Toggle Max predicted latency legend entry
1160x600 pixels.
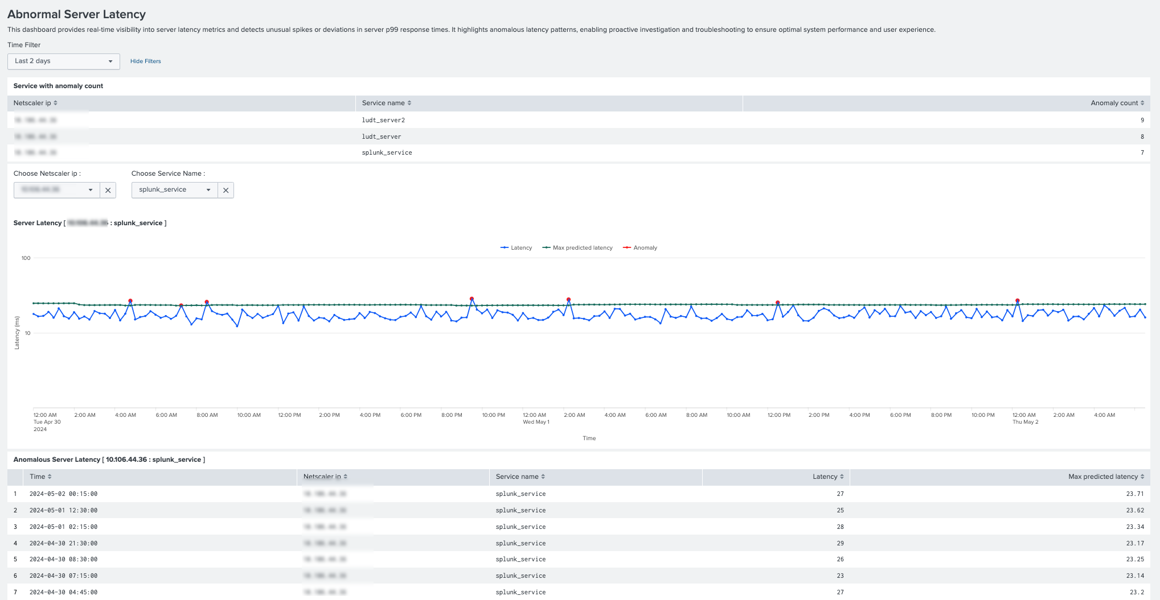pyautogui.click(x=577, y=248)
